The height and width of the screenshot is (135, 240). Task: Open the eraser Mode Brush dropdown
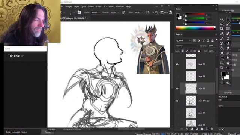[96, 12]
